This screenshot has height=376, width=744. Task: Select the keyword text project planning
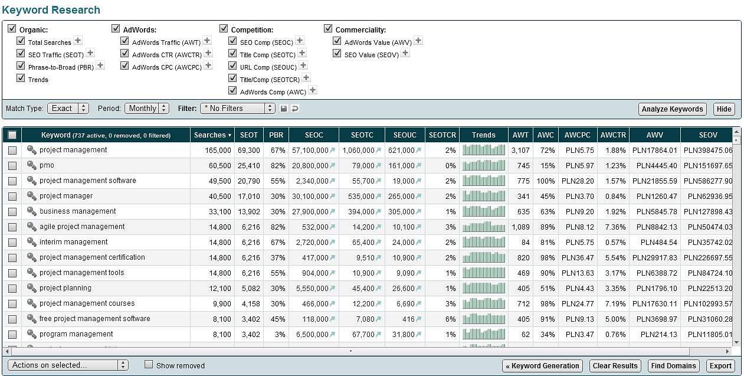65,288
